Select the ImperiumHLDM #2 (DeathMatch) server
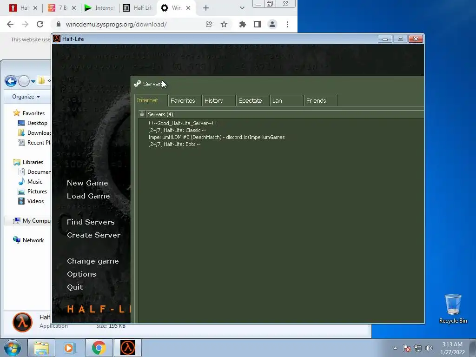 coord(217,137)
